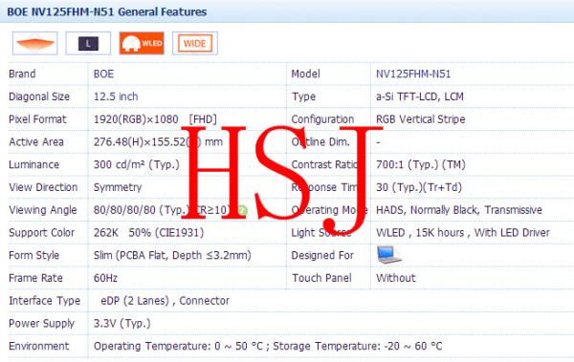Select "WLED , 15K hours , With LED Driver"
This screenshot has height=362, width=574.
click(x=463, y=232)
